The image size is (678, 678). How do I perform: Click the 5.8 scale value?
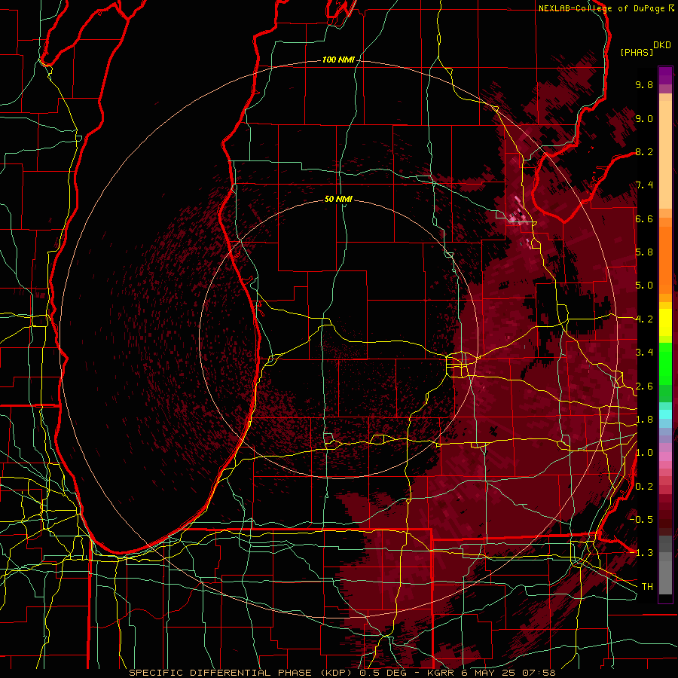pos(644,252)
